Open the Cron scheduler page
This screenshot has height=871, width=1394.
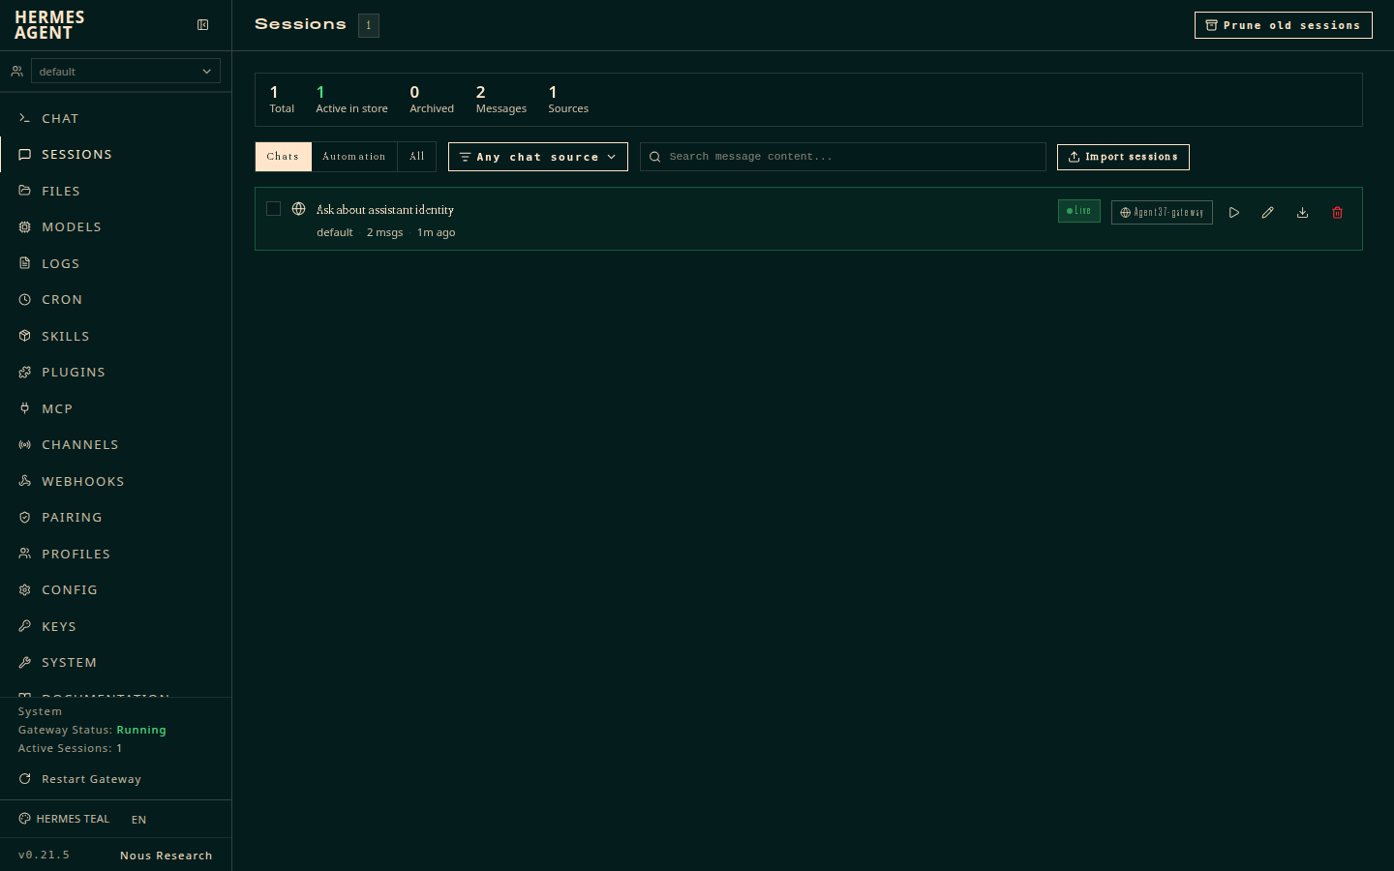point(116,299)
